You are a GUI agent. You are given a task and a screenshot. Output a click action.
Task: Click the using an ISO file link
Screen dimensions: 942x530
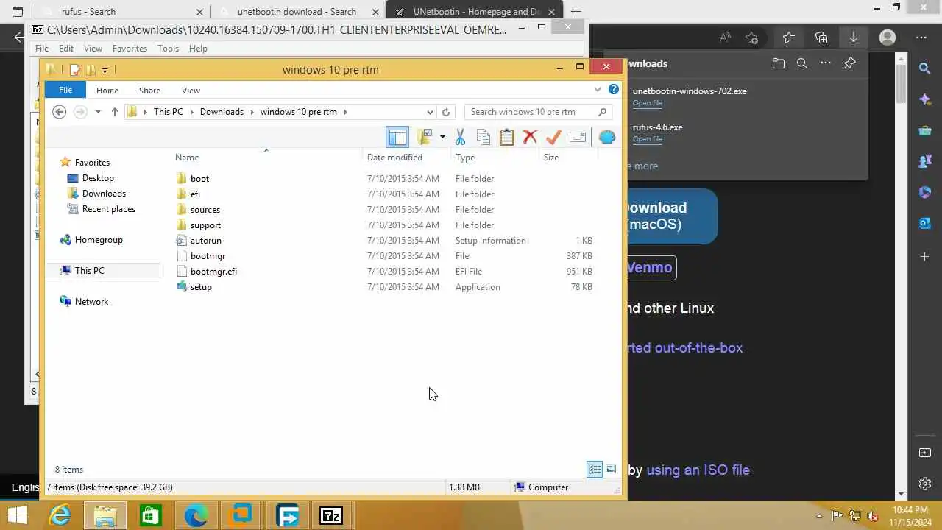698,470
